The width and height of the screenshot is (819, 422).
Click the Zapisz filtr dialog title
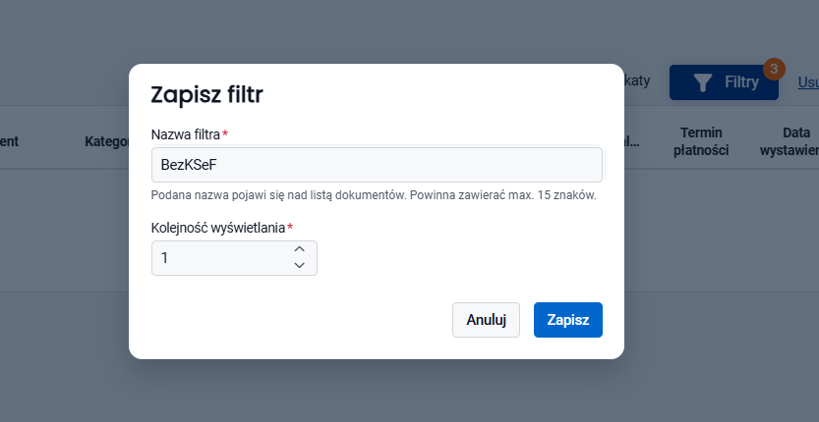point(206,95)
